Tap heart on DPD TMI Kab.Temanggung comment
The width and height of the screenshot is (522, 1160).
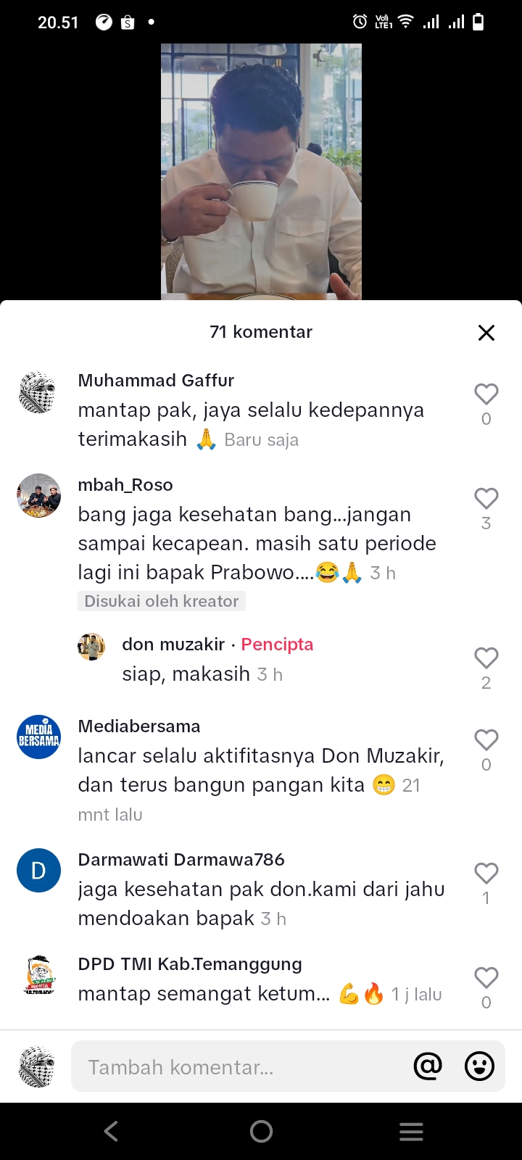(x=486, y=977)
